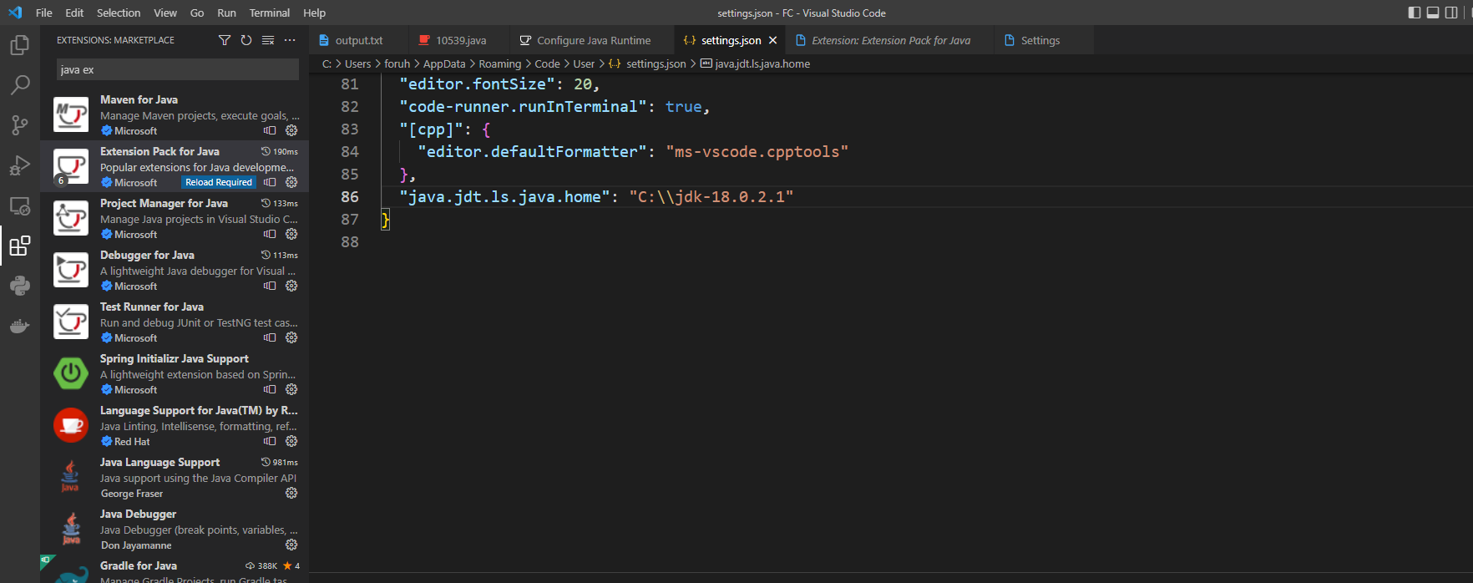Switch to Configure Java Runtime tab
This screenshot has height=583, width=1473.
click(592, 40)
